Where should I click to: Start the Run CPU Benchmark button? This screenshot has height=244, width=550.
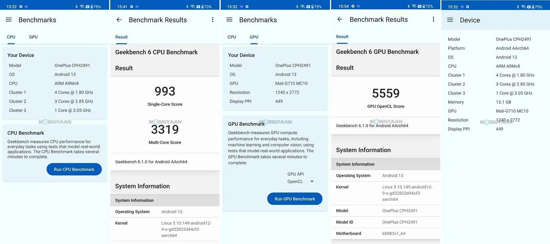coord(74,169)
